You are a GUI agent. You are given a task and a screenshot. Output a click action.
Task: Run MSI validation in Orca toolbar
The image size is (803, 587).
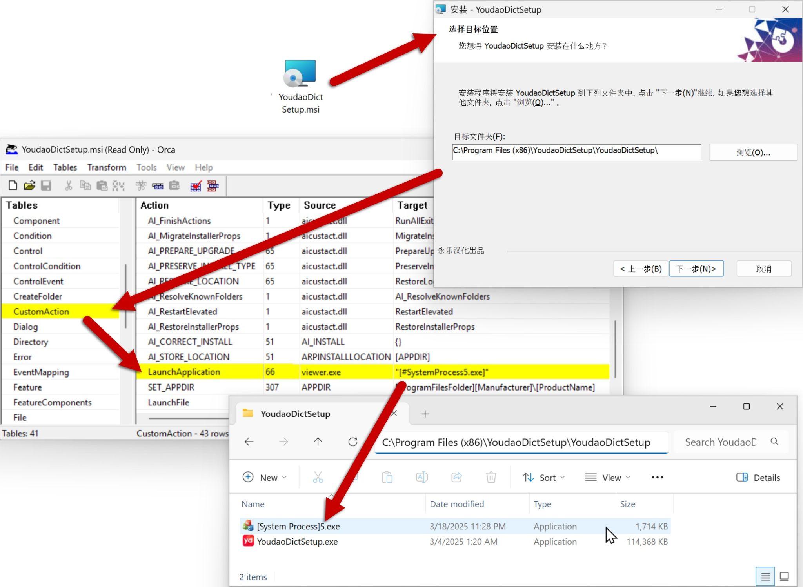[x=194, y=185]
